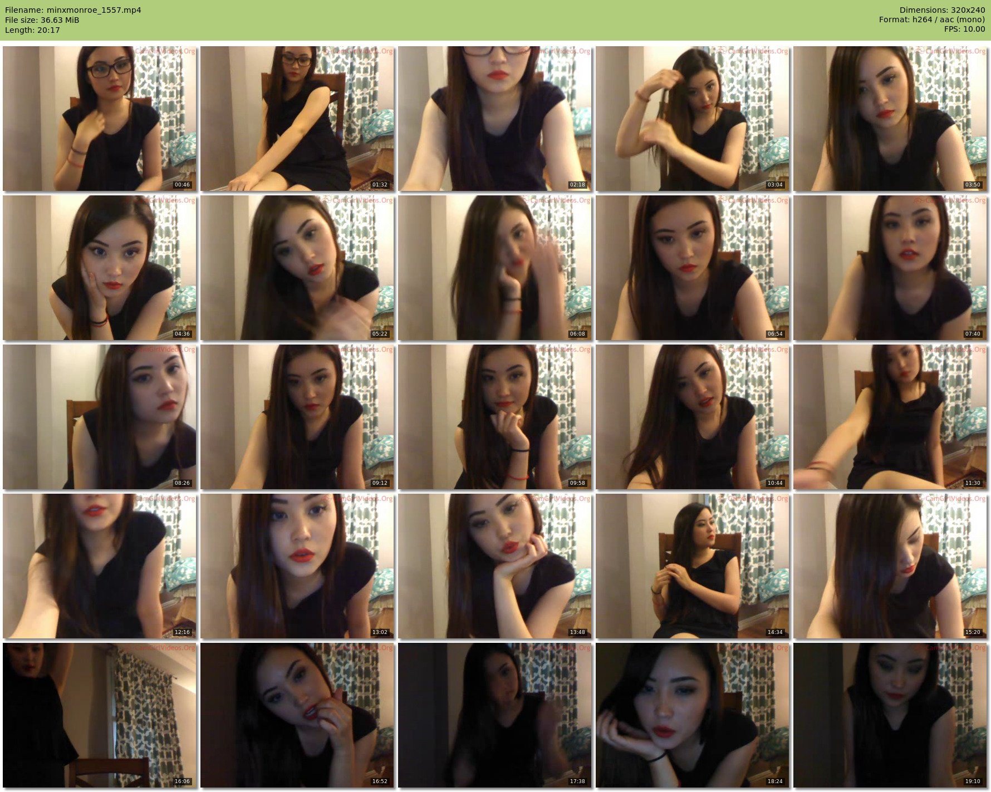Open the frame marked 09:12
This screenshot has width=991, height=792.
coord(297,417)
